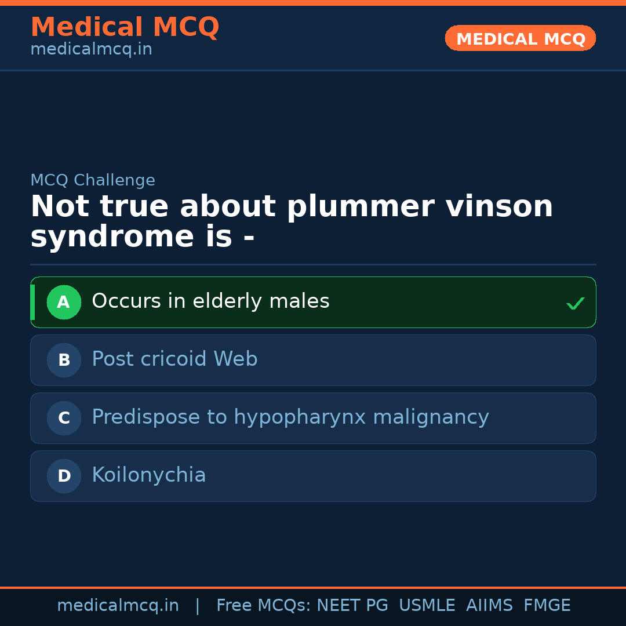Open the medicalmcq.in link in the footer
The height and width of the screenshot is (626, 626).
(x=118, y=606)
